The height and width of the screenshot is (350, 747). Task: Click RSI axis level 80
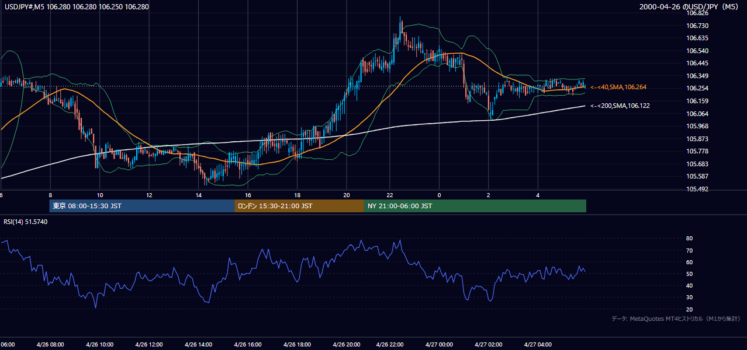pyautogui.click(x=689, y=239)
